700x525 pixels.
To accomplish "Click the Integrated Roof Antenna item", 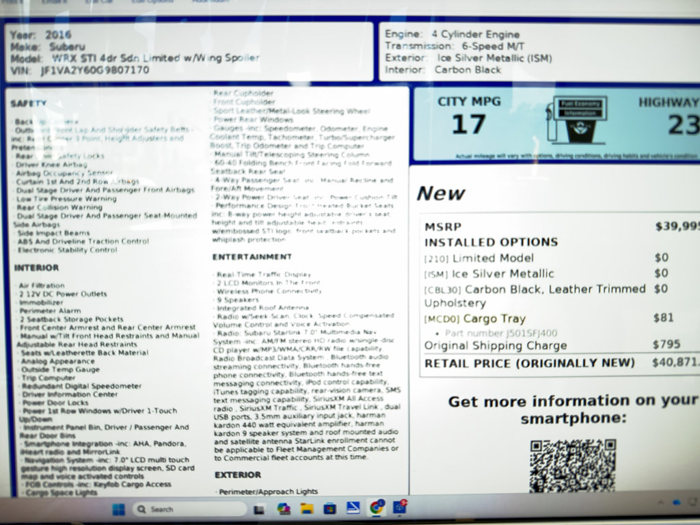I will [x=262, y=308].
